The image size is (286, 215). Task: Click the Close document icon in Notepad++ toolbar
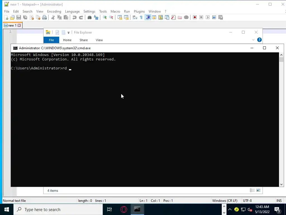(32, 17)
